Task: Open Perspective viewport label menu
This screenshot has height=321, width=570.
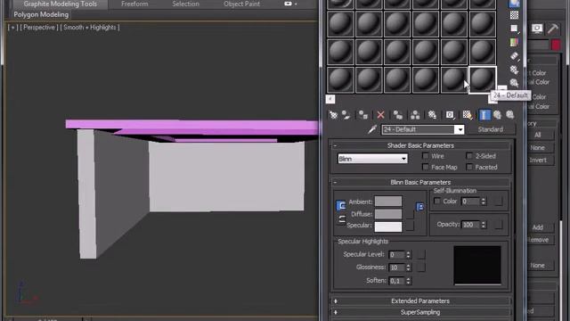Action: point(39,28)
